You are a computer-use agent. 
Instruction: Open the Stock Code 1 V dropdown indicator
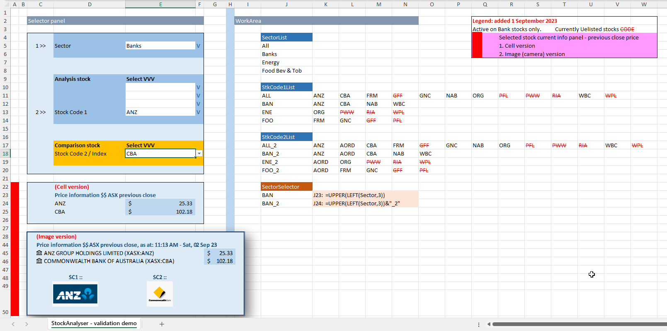(x=198, y=112)
